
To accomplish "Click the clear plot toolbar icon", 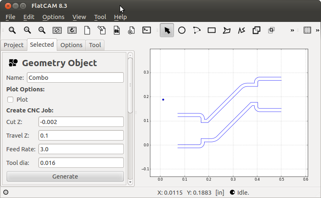I will click(x=57, y=30).
